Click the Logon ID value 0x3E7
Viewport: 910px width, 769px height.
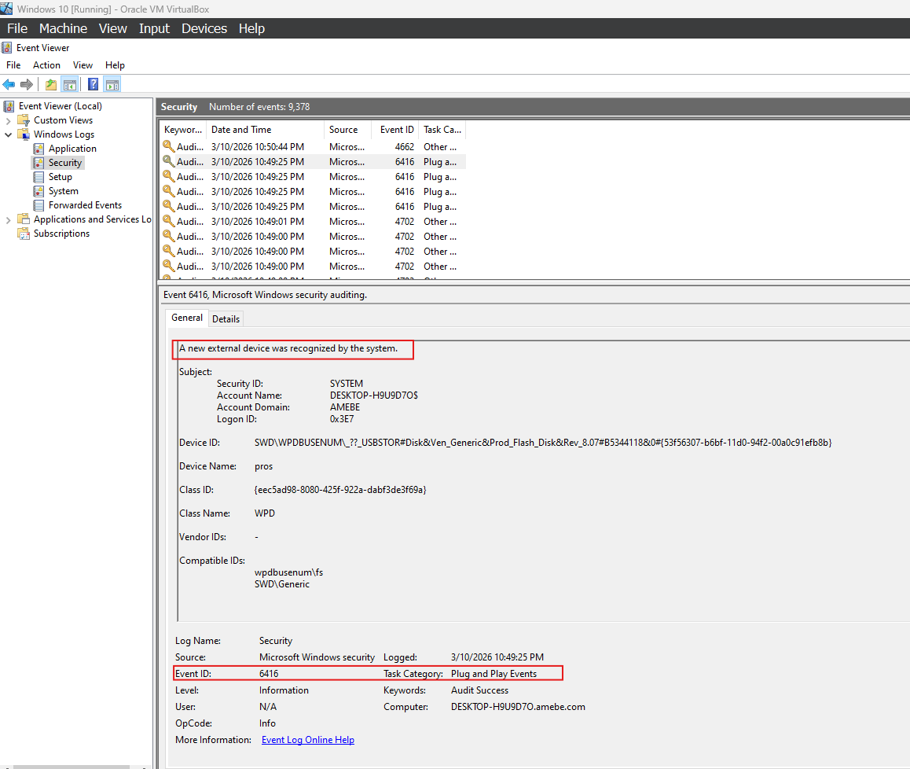point(342,419)
